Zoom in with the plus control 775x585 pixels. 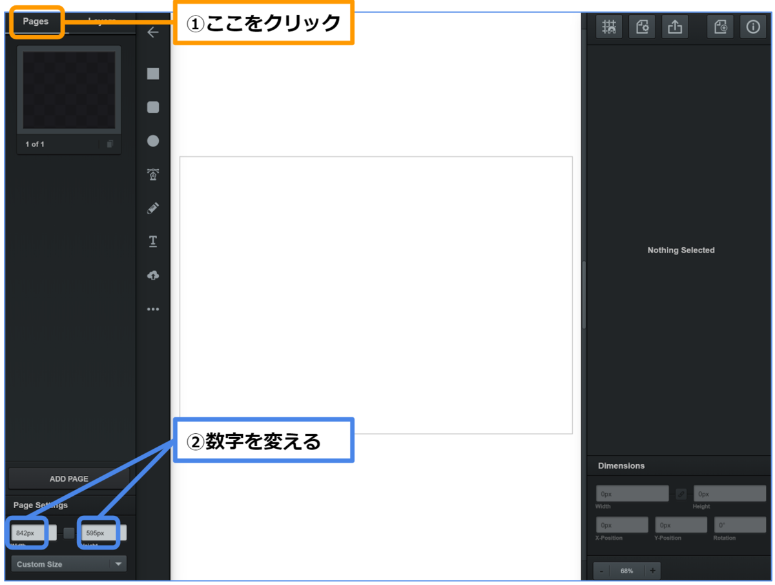[x=652, y=571]
